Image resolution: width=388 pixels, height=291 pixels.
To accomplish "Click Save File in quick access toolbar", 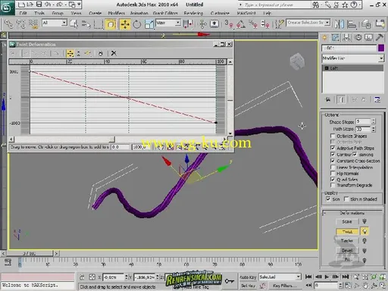I will coord(39,5).
